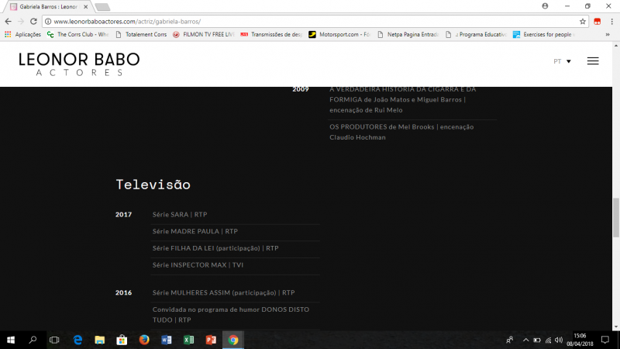
Task: View site information icon in address bar
Action: [48, 22]
